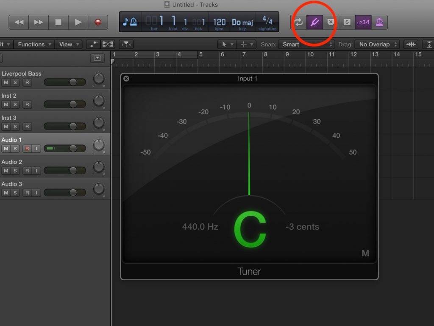Click the tuner's M mute button
The height and width of the screenshot is (326, 434).
tap(365, 253)
